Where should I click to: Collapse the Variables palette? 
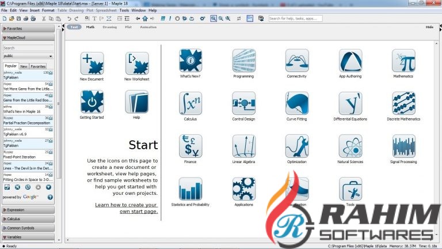(x=28, y=237)
